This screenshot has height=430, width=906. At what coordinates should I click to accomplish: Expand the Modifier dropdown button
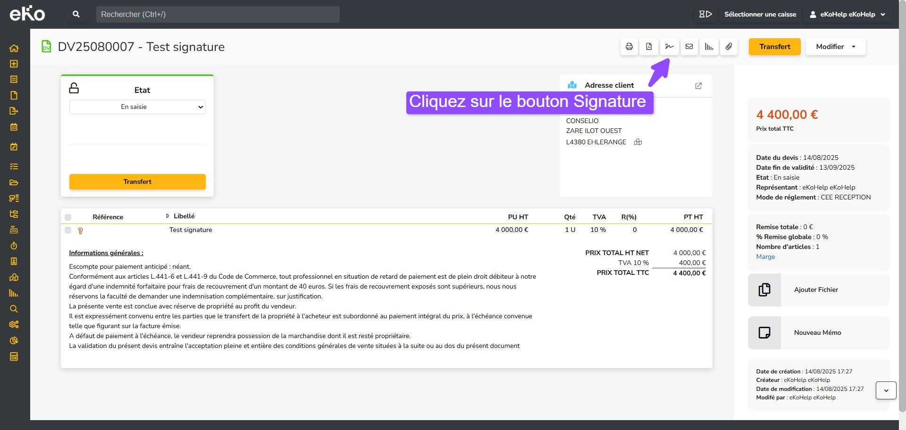[835, 47]
